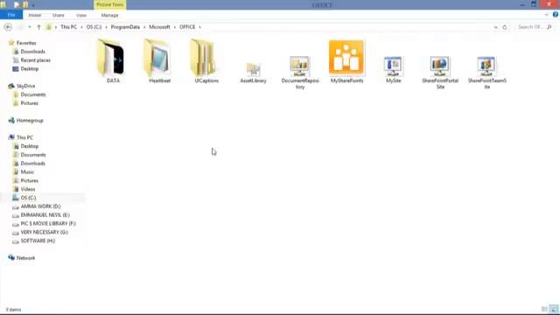Open address bar history dropdown

tap(496, 27)
